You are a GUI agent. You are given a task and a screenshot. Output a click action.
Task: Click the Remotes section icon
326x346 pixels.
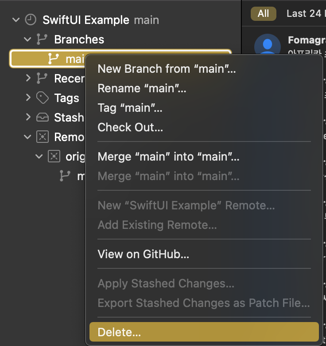pyautogui.click(x=42, y=137)
